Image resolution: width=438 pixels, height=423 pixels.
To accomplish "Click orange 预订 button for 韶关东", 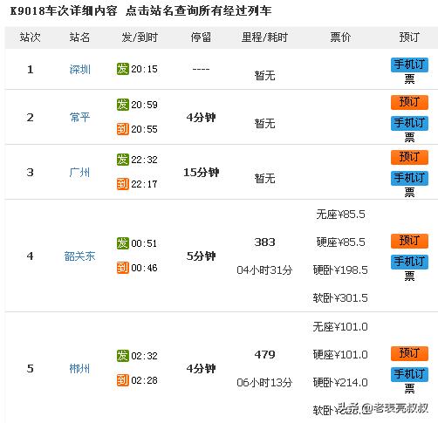I will tap(409, 241).
